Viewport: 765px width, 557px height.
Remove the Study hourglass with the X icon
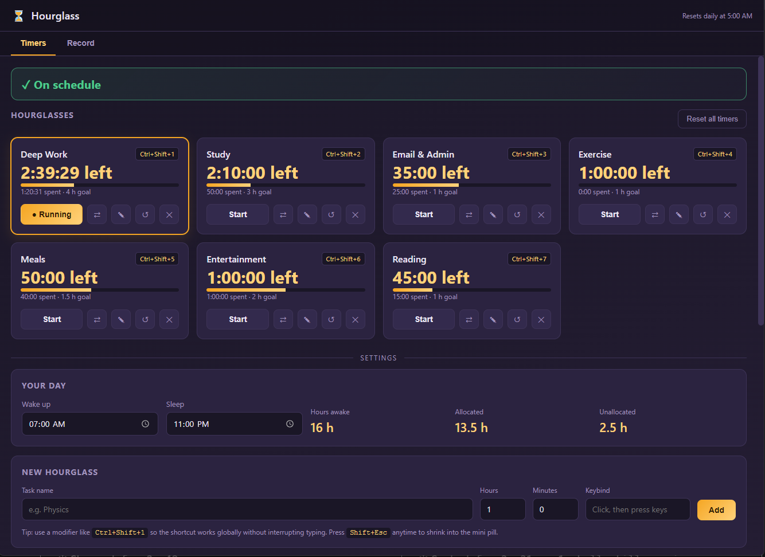(355, 215)
